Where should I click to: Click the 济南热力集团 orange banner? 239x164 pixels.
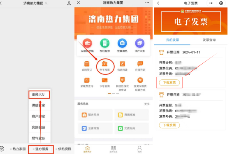pyautogui.click(x=114, y=21)
